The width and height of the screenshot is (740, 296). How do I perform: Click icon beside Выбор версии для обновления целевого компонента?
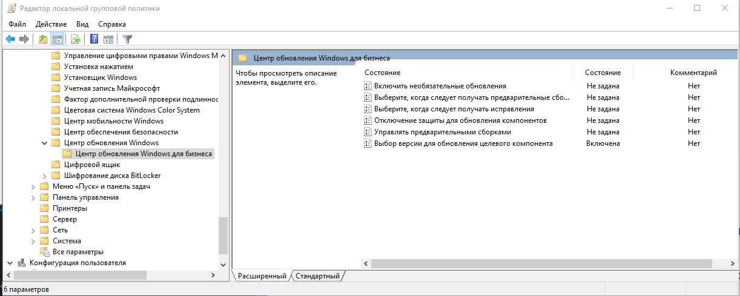[x=368, y=143]
